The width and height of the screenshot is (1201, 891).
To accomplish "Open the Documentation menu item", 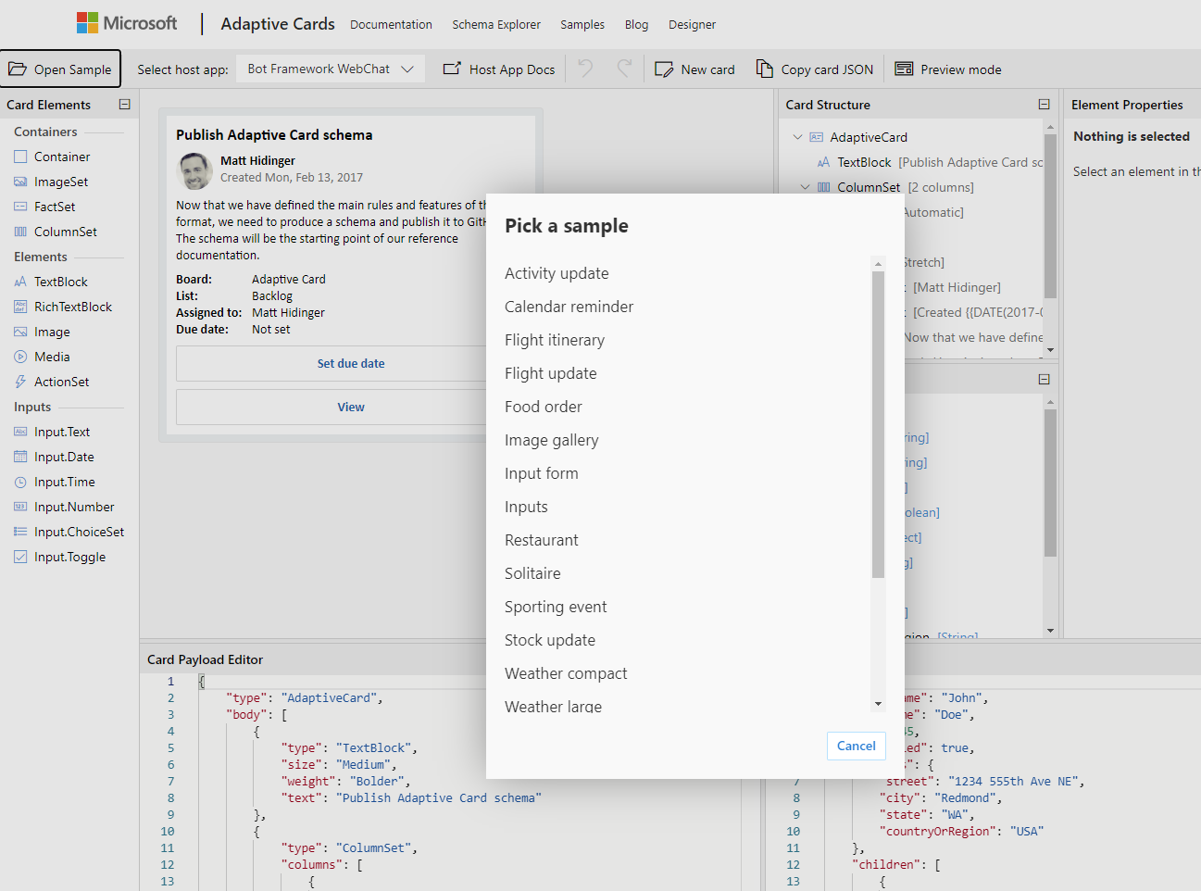I will pyautogui.click(x=391, y=24).
